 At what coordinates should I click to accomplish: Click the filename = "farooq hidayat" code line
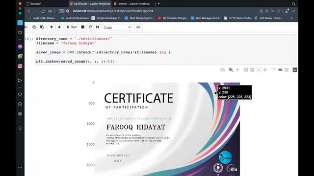pos(66,43)
